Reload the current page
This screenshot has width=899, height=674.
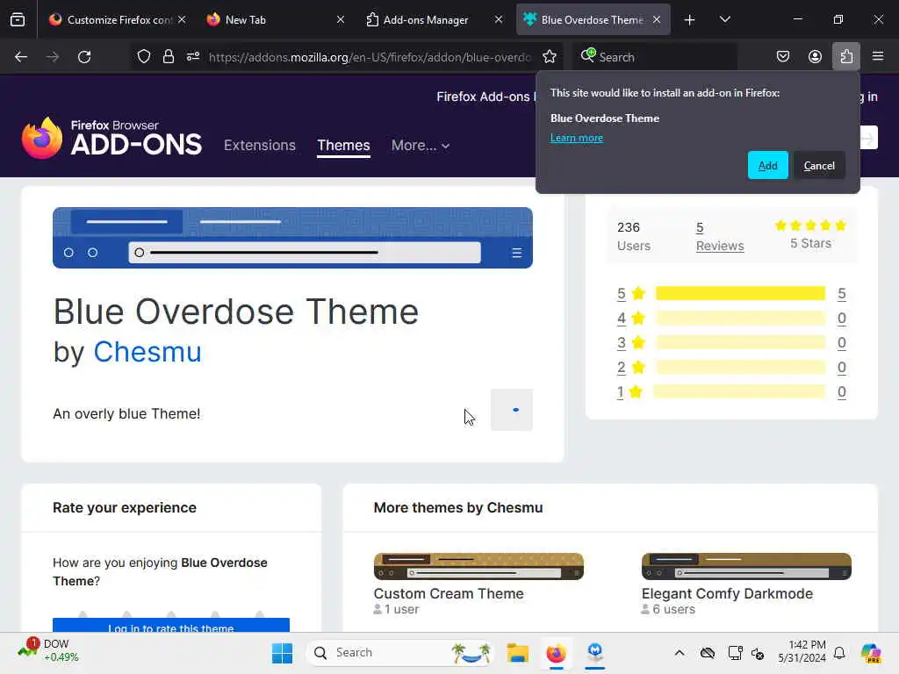coord(84,57)
